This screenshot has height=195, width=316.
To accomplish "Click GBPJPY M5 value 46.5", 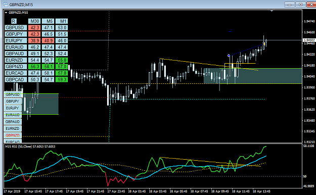I will click(48, 34).
